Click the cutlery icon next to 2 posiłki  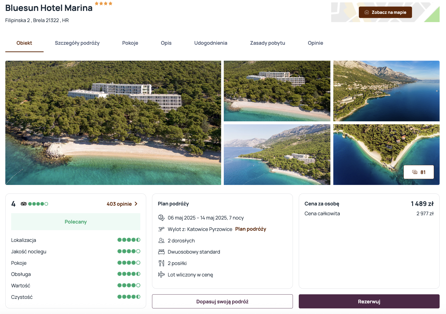161,263
